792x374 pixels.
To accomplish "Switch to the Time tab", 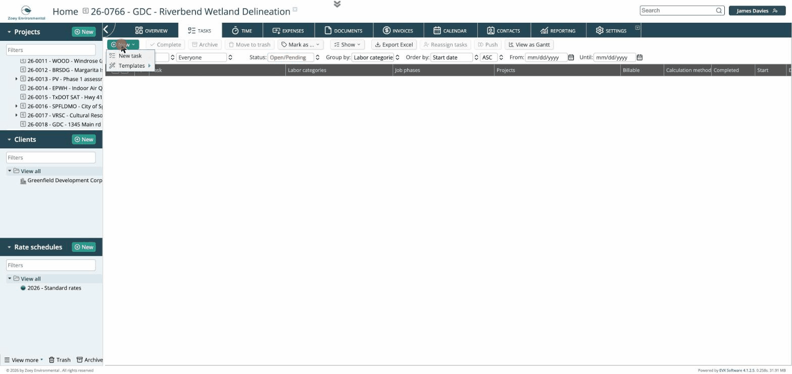I will (241, 30).
